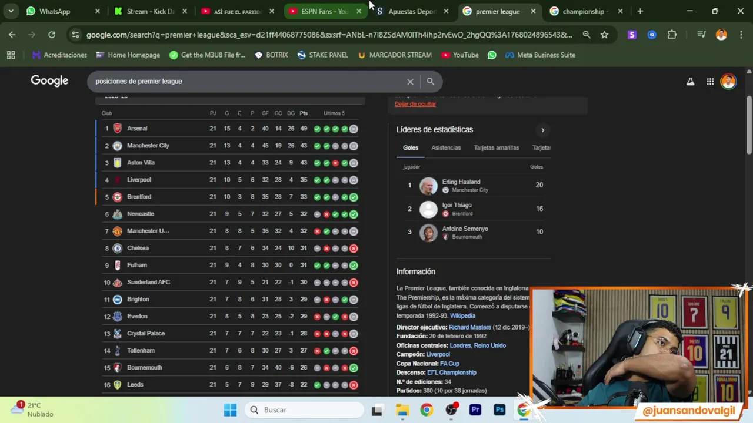
Task: Open the BOTRIX bookmark
Action: (271, 55)
